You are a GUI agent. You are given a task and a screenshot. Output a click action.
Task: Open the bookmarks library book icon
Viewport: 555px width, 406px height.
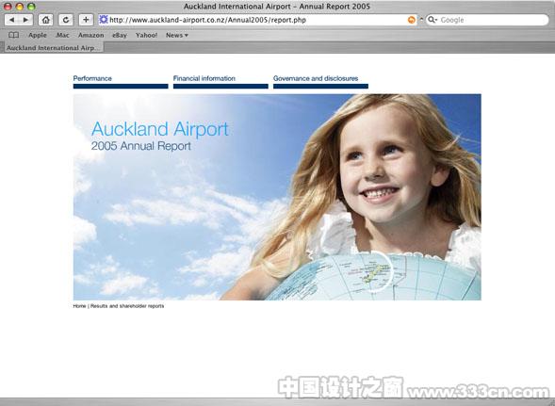[13, 35]
